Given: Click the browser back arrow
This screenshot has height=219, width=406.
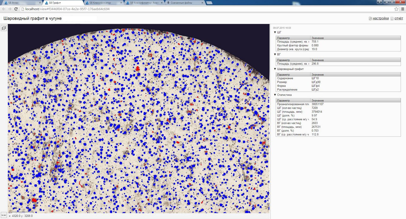Looking at the screenshot, I should click(4, 9).
